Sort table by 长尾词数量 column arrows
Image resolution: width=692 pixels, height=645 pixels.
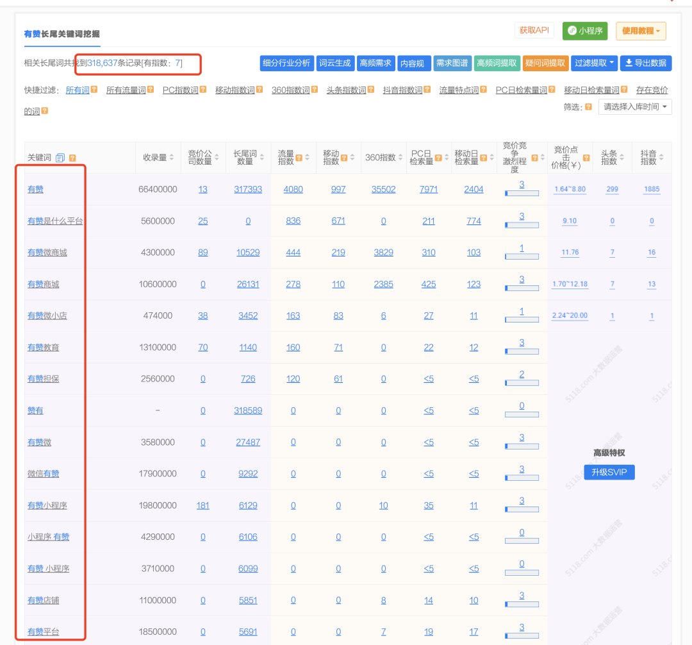click(x=261, y=158)
